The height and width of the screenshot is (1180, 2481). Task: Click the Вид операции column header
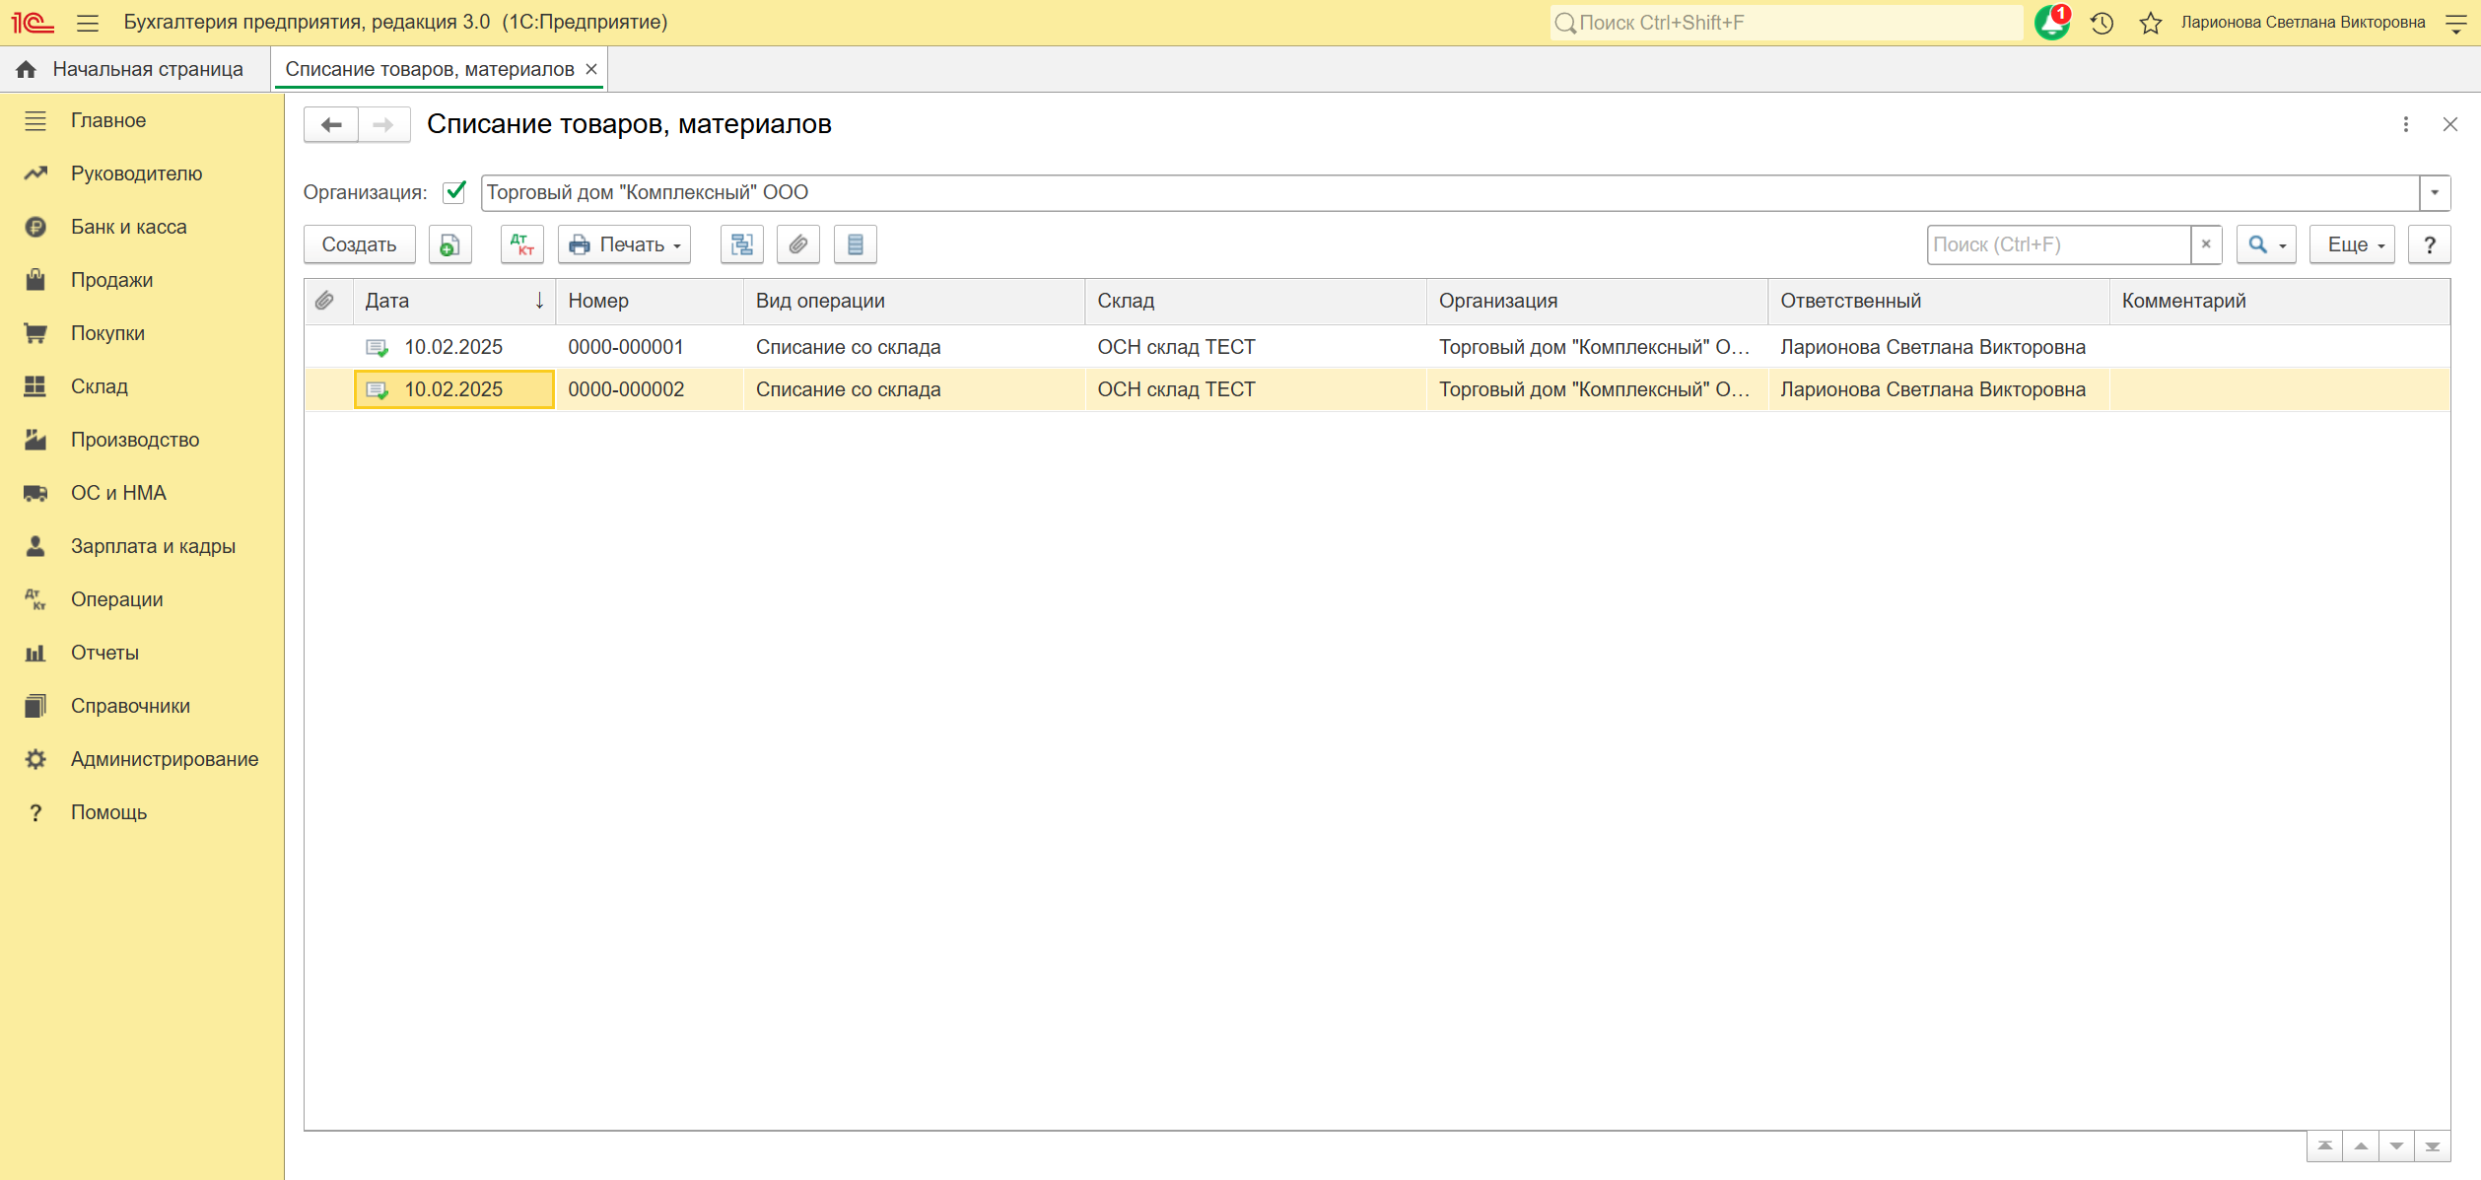tap(914, 301)
